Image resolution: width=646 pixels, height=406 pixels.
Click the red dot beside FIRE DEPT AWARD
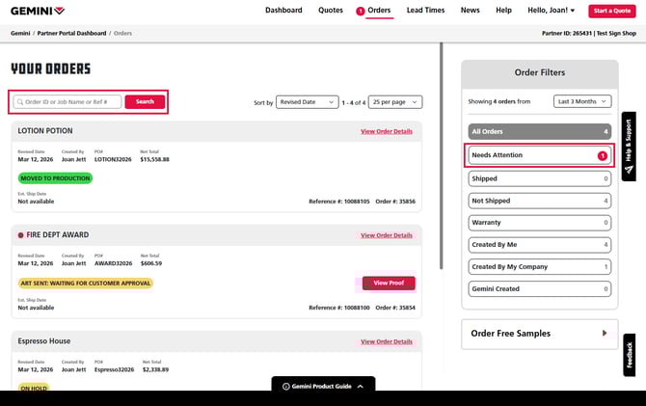[20, 235]
